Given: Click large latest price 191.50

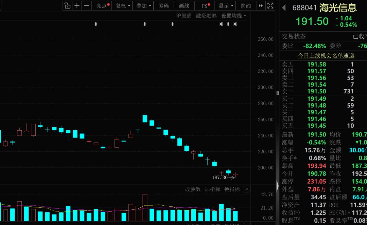Looking at the screenshot, I should click(312, 21).
